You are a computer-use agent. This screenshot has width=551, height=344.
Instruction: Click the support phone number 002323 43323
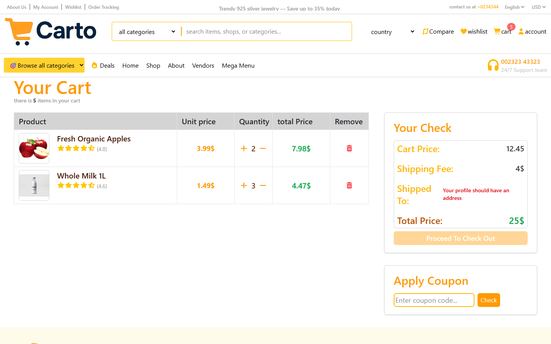click(520, 62)
